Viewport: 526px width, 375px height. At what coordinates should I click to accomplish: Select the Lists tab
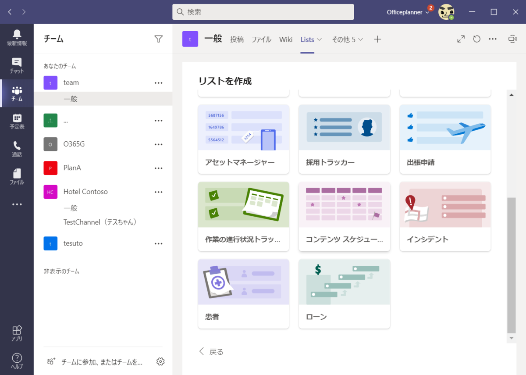307,39
